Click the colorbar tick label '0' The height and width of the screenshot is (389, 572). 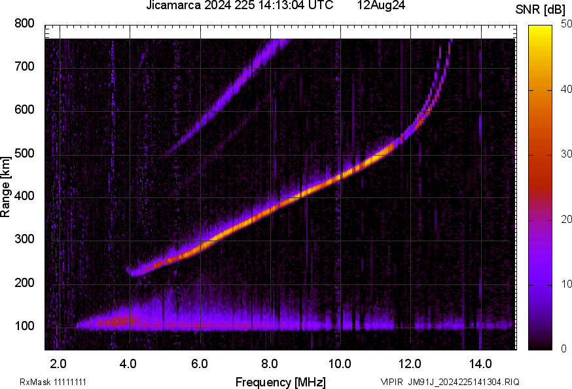(563, 349)
